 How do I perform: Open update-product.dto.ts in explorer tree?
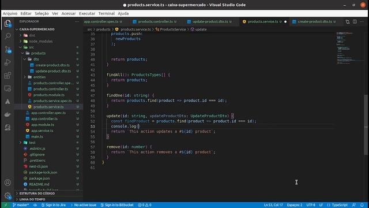click(x=53, y=71)
